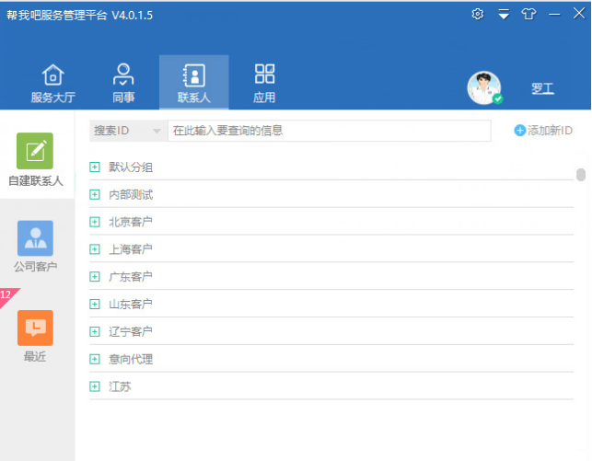Viewport: 592px width, 461px height.
Task: Click the username 罗工 label
Action: 542,89
